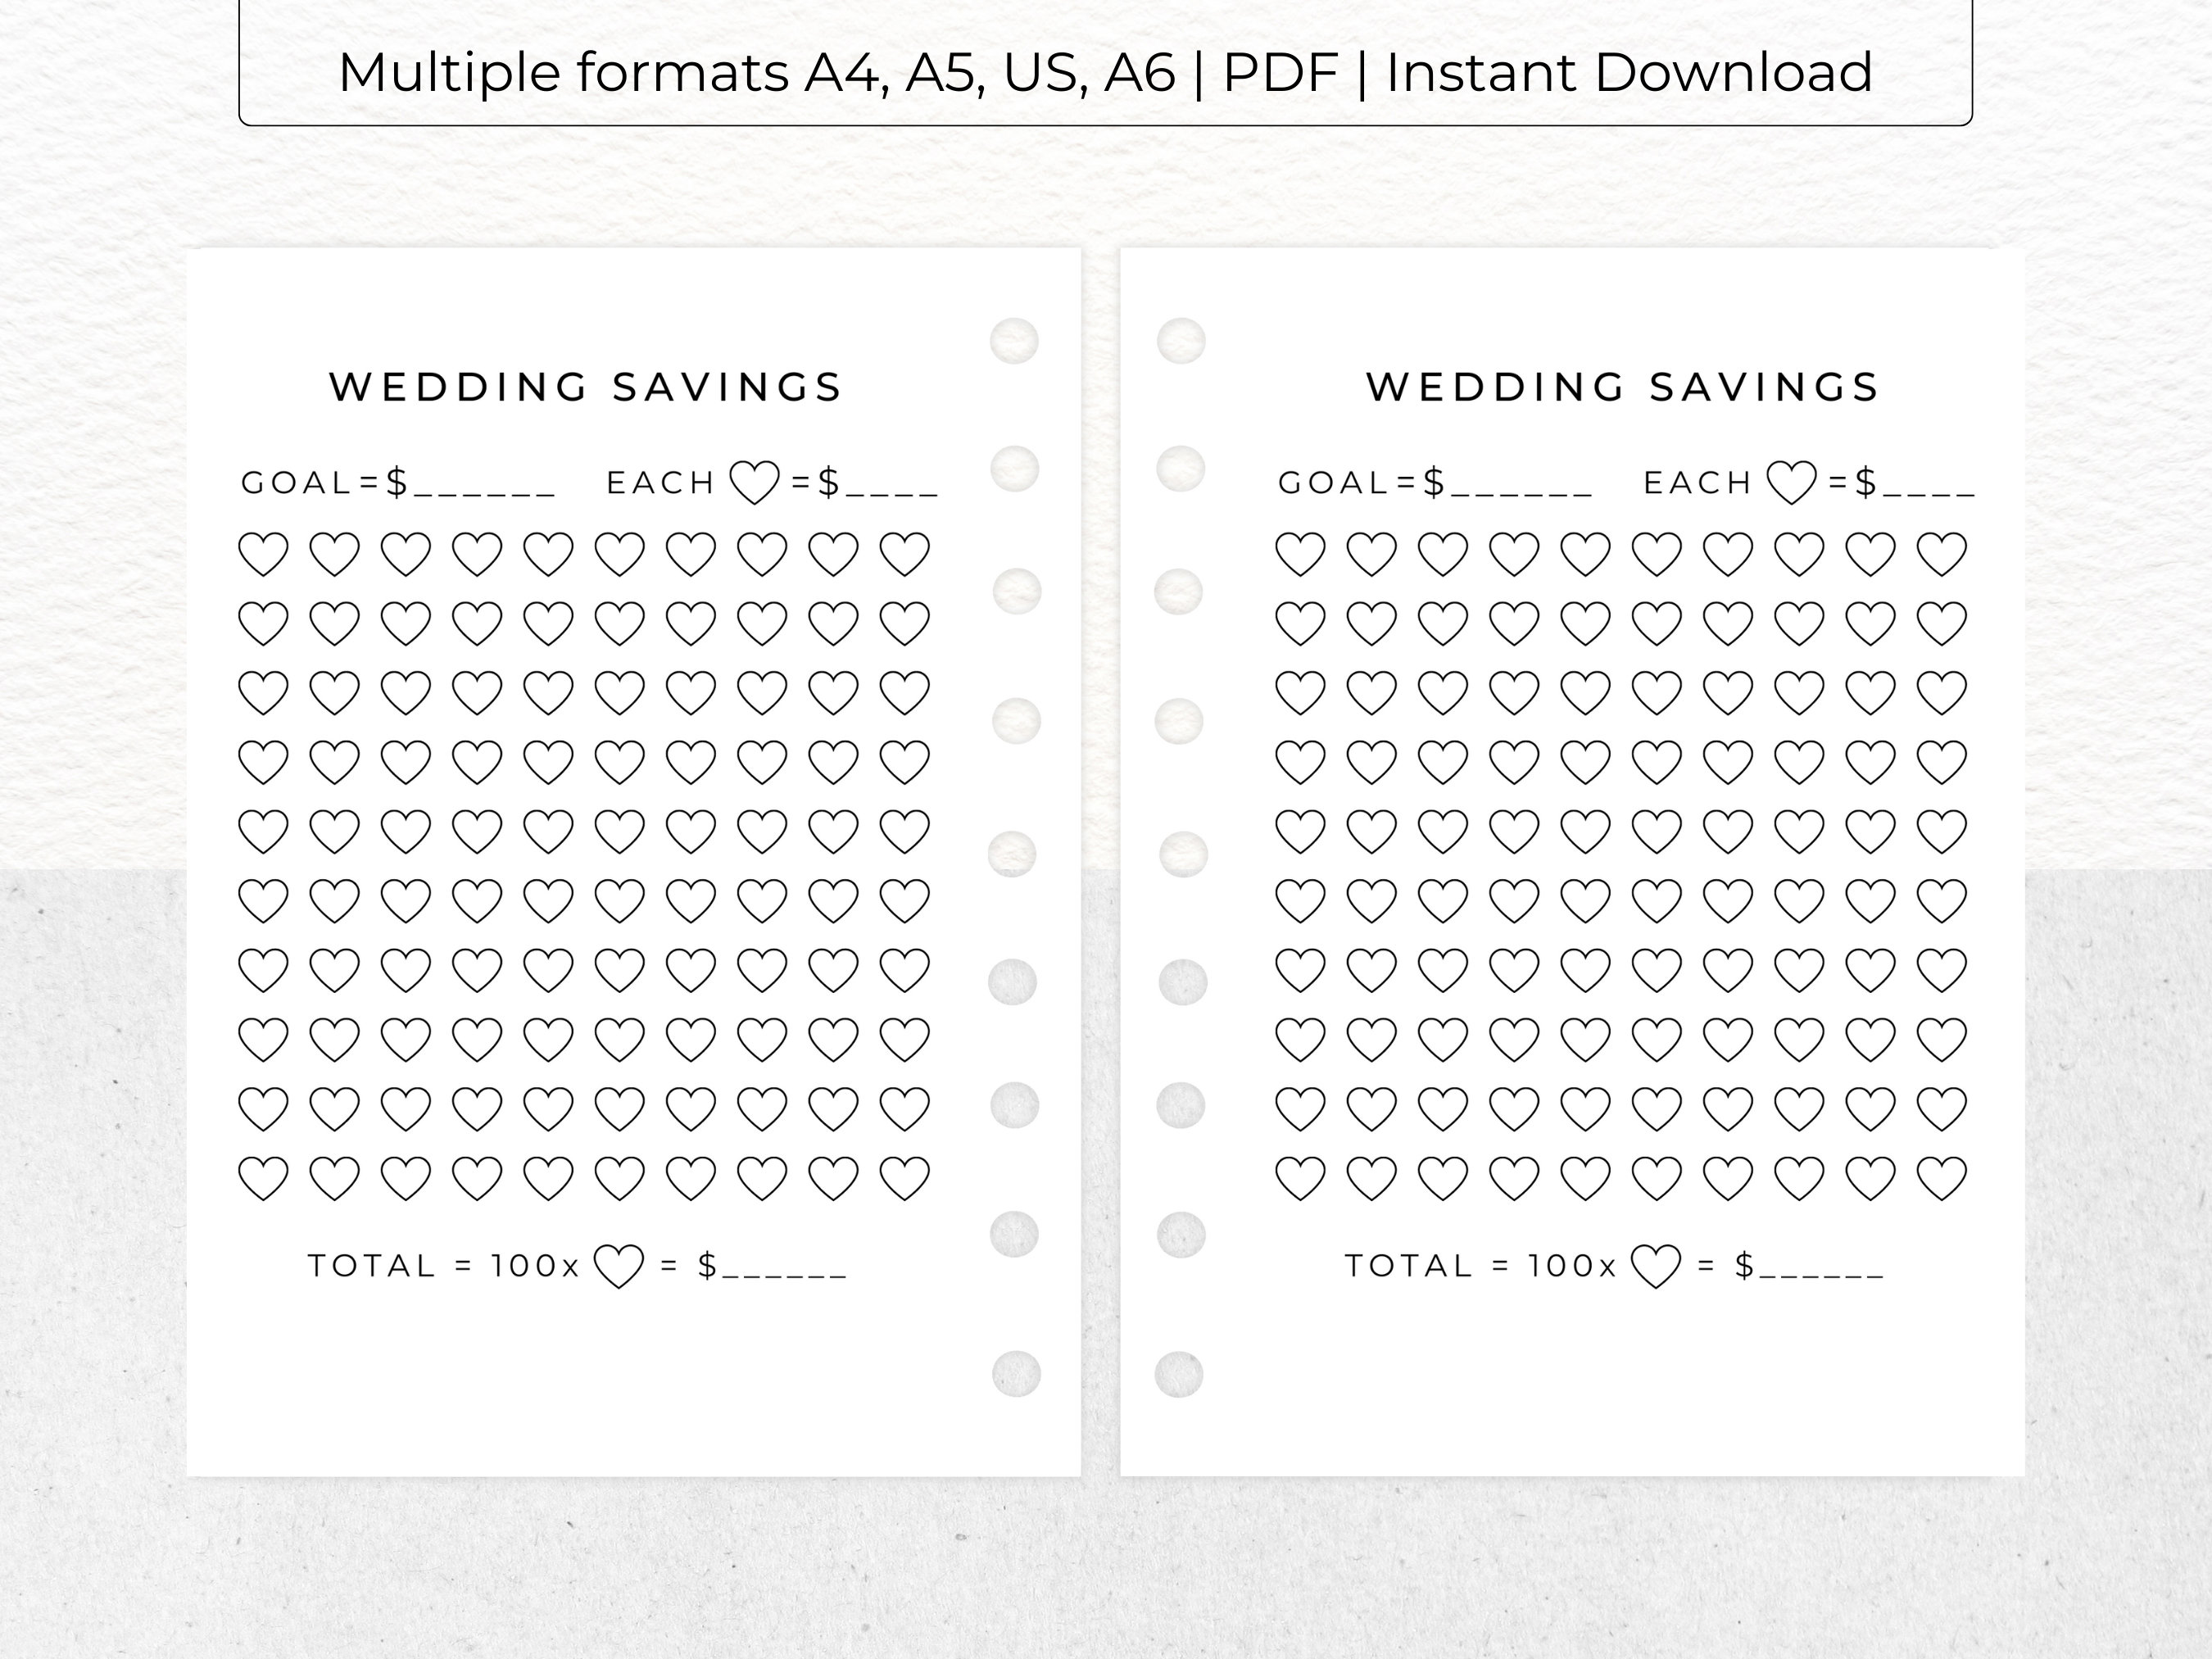This screenshot has width=2212, height=1659.
Task: Mark the fifth heart in row one, right page
Action: coord(1583,553)
